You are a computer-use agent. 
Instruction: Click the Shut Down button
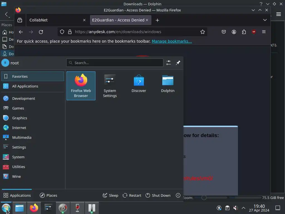pyautogui.click(x=158, y=195)
